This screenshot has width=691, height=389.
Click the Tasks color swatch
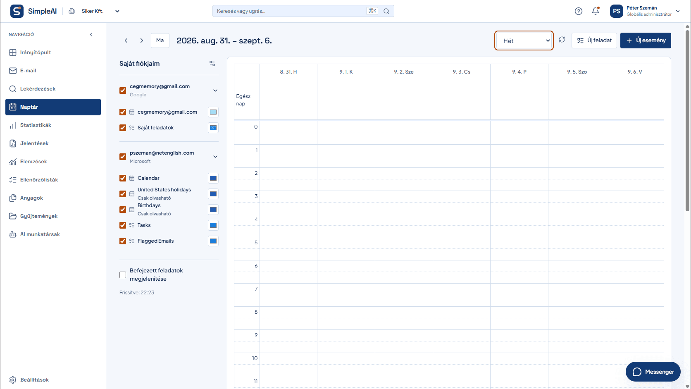(x=213, y=225)
